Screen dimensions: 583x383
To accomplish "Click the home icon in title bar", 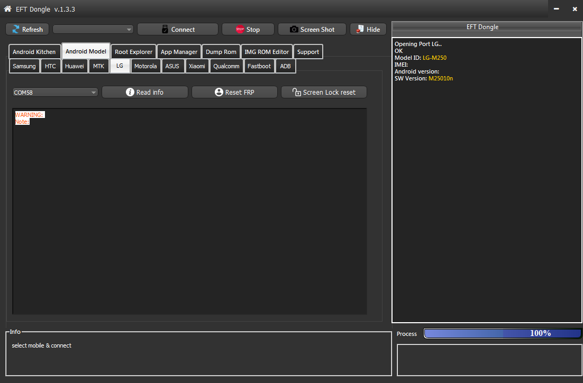I will click(7, 9).
